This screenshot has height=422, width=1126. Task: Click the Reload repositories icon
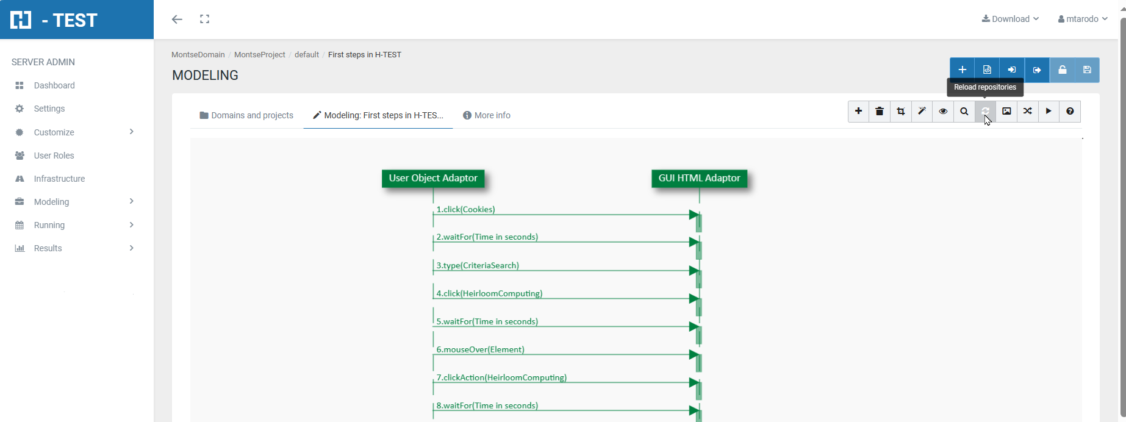coord(985,112)
